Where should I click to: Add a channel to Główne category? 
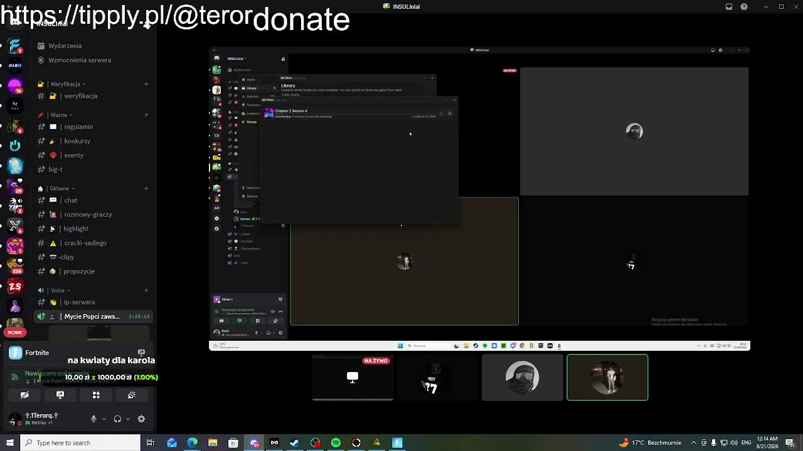pyautogui.click(x=146, y=189)
